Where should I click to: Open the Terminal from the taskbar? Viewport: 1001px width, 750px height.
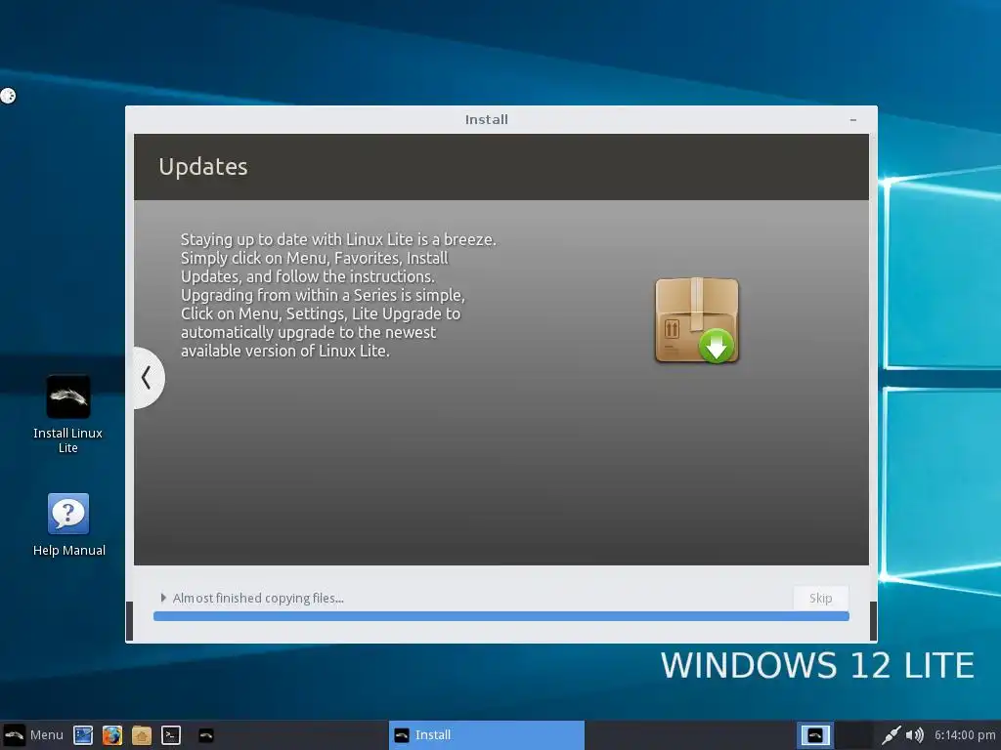coord(171,735)
